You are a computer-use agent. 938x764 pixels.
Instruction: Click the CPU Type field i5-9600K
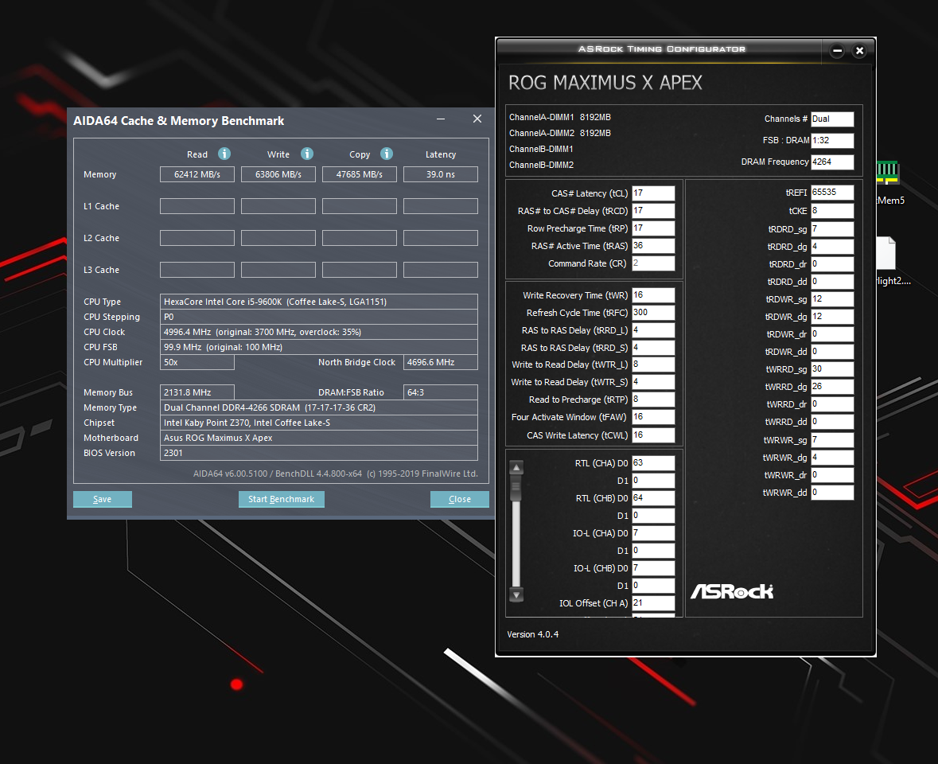(x=319, y=302)
